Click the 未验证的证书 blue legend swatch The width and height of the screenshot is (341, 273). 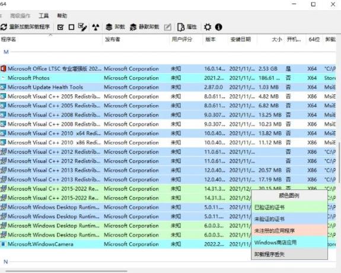[289, 219]
